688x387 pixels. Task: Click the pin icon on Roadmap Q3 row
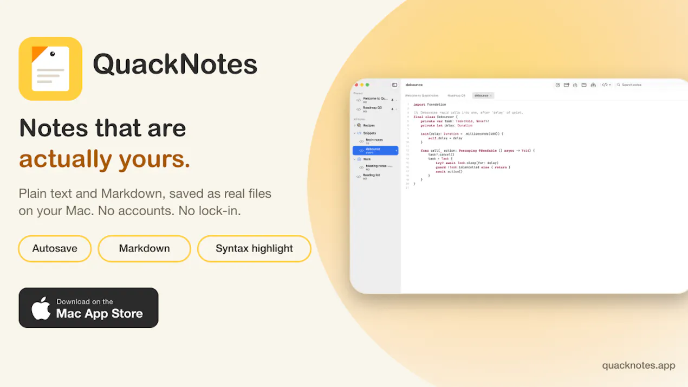[392, 109]
